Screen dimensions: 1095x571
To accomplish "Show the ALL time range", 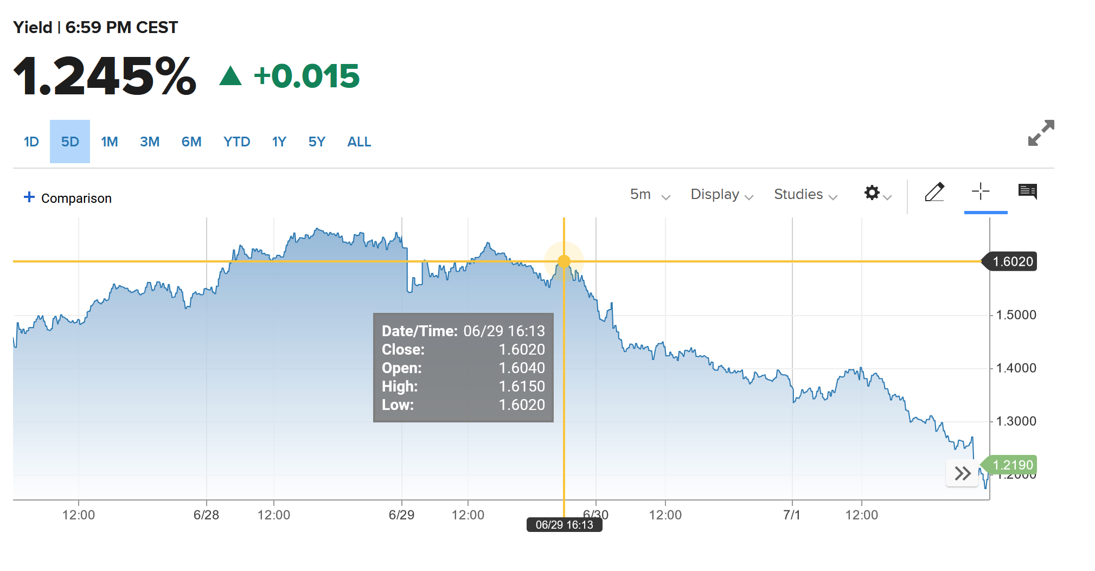I will coord(359,142).
